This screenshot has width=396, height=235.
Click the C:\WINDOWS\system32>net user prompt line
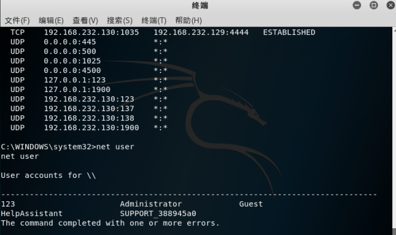(x=68, y=147)
